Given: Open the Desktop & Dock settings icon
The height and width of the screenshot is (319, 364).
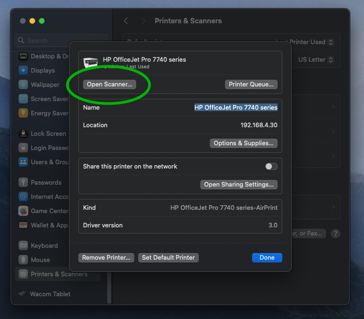Looking at the screenshot, I should [23, 56].
